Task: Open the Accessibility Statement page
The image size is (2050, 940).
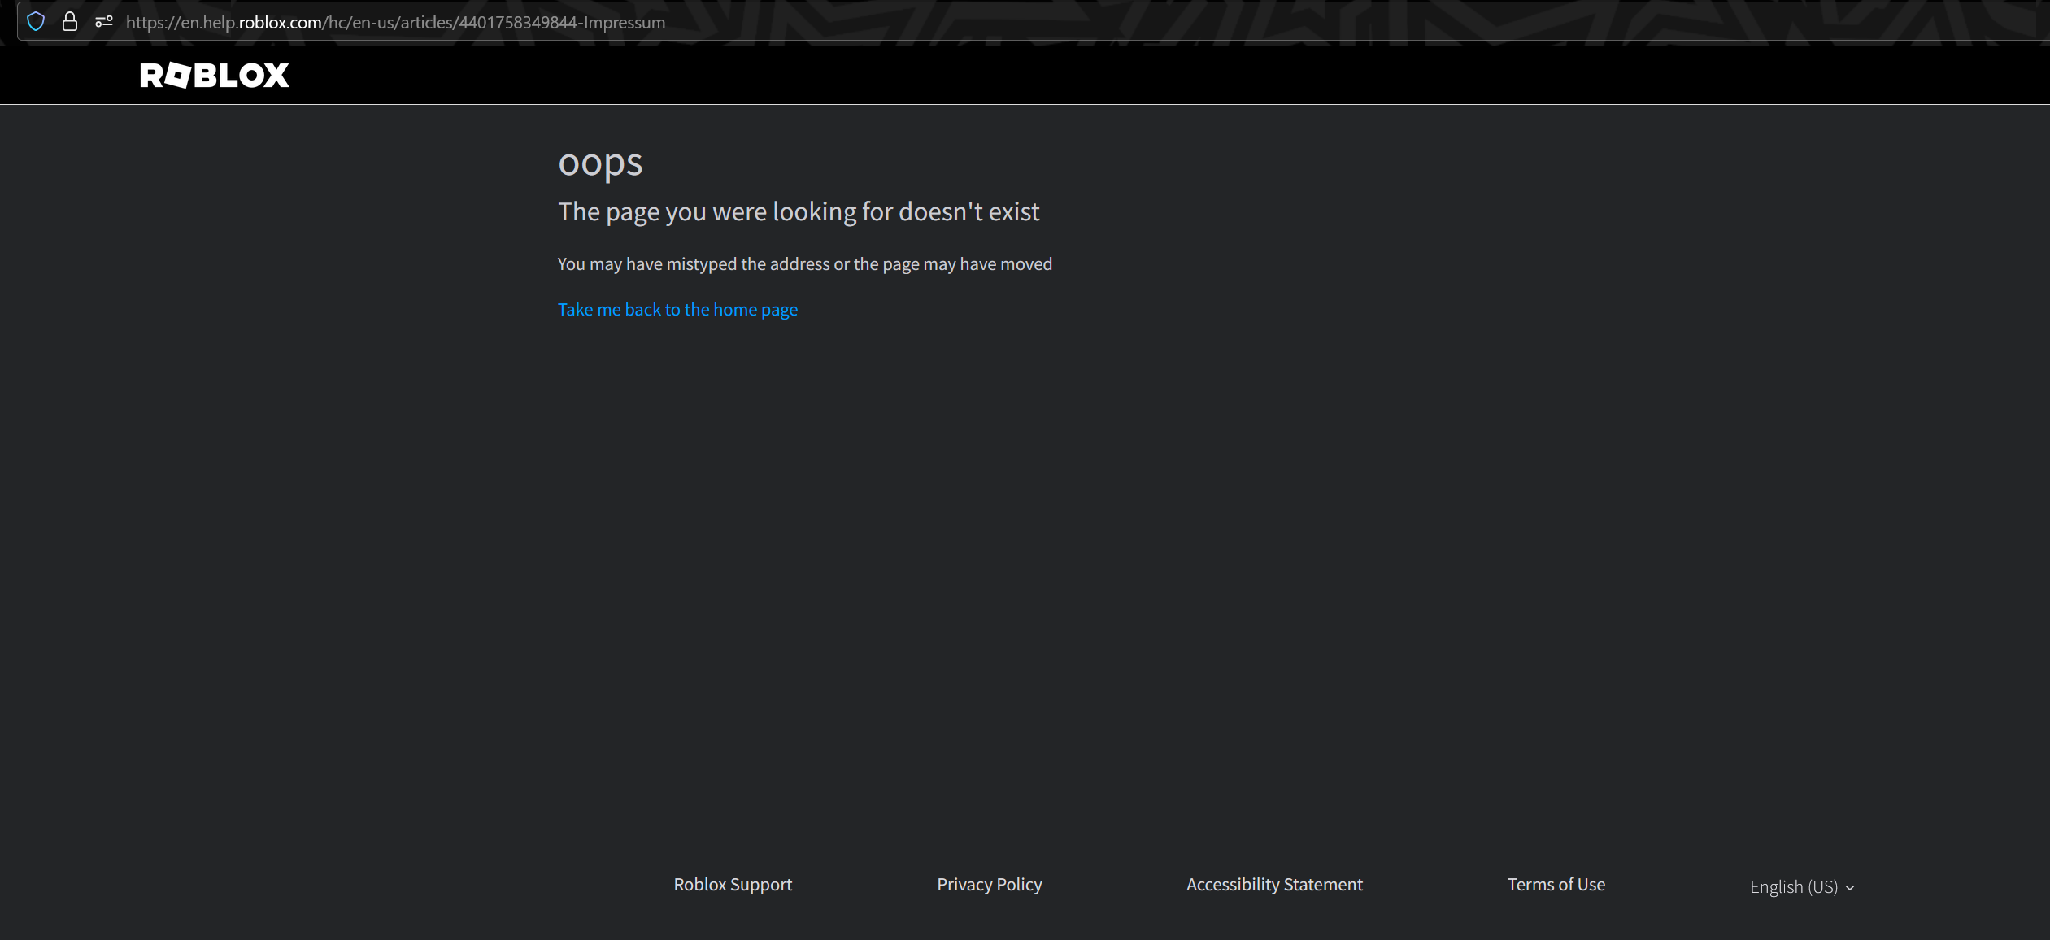Action: click(x=1273, y=884)
